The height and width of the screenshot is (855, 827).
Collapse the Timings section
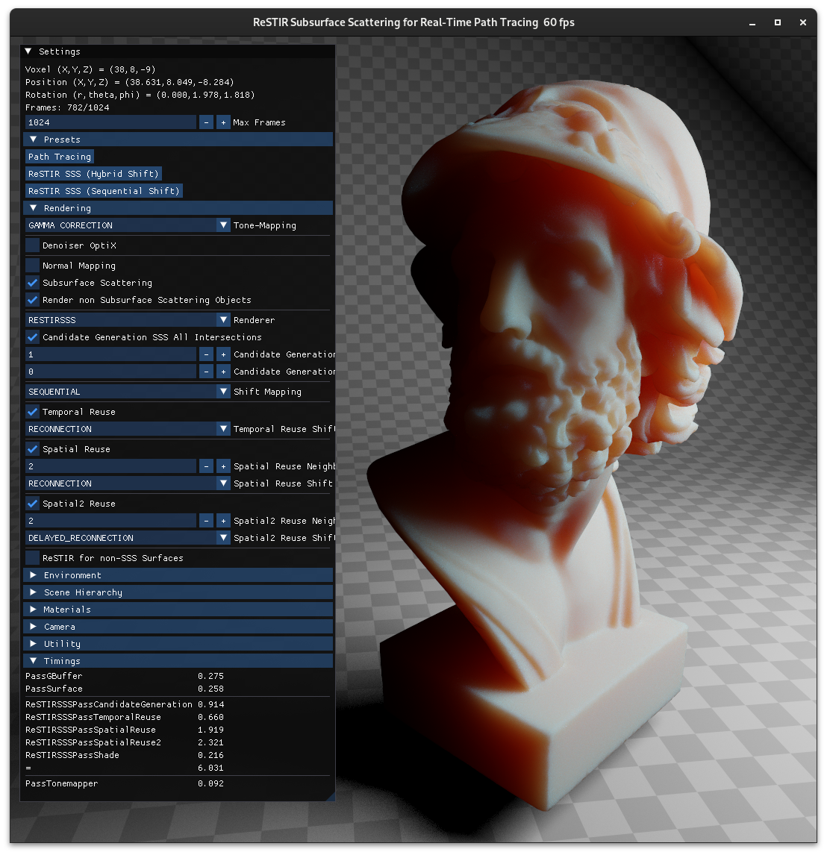coord(178,662)
